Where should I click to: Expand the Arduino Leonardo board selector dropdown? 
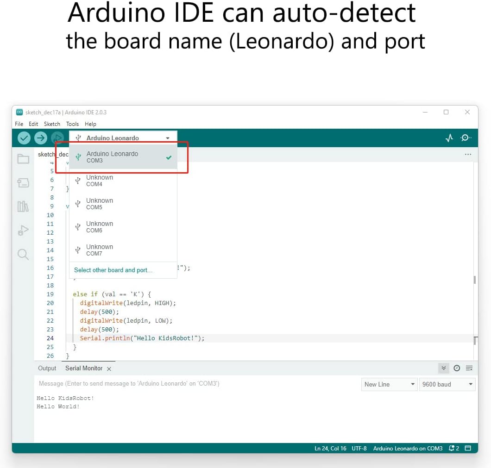pos(123,138)
